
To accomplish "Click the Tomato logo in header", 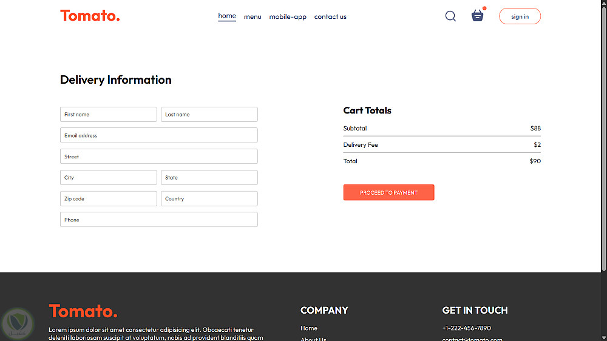I will pos(90,16).
